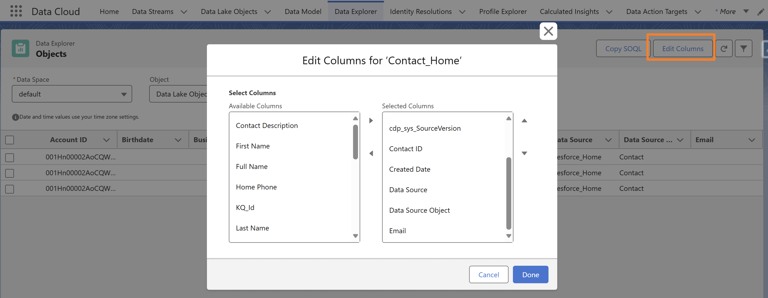768x298 pixels.
Task: Move selected column right with arrow
Action: point(371,121)
